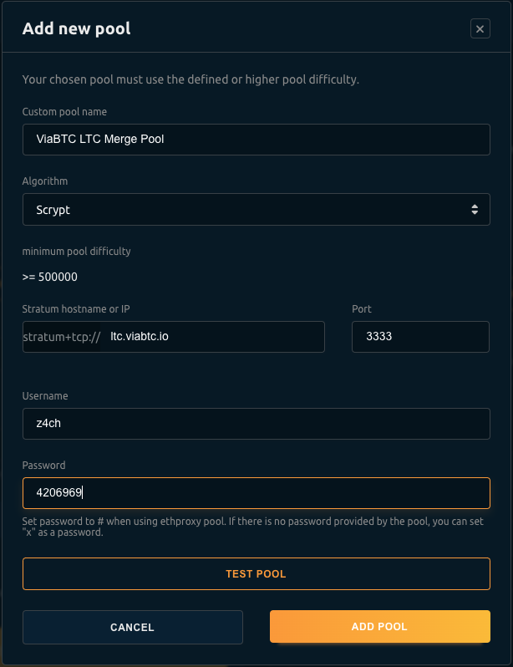
Task: Click the Password label
Action: (x=43, y=466)
